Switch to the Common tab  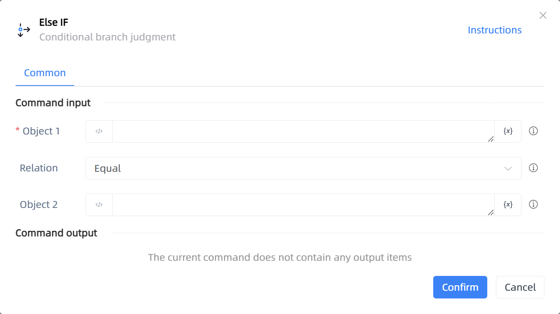pyautogui.click(x=45, y=73)
